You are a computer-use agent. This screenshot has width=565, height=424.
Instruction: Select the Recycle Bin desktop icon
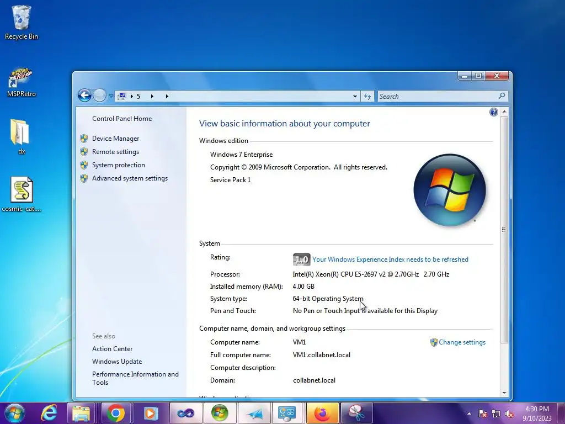pos(22,22)
